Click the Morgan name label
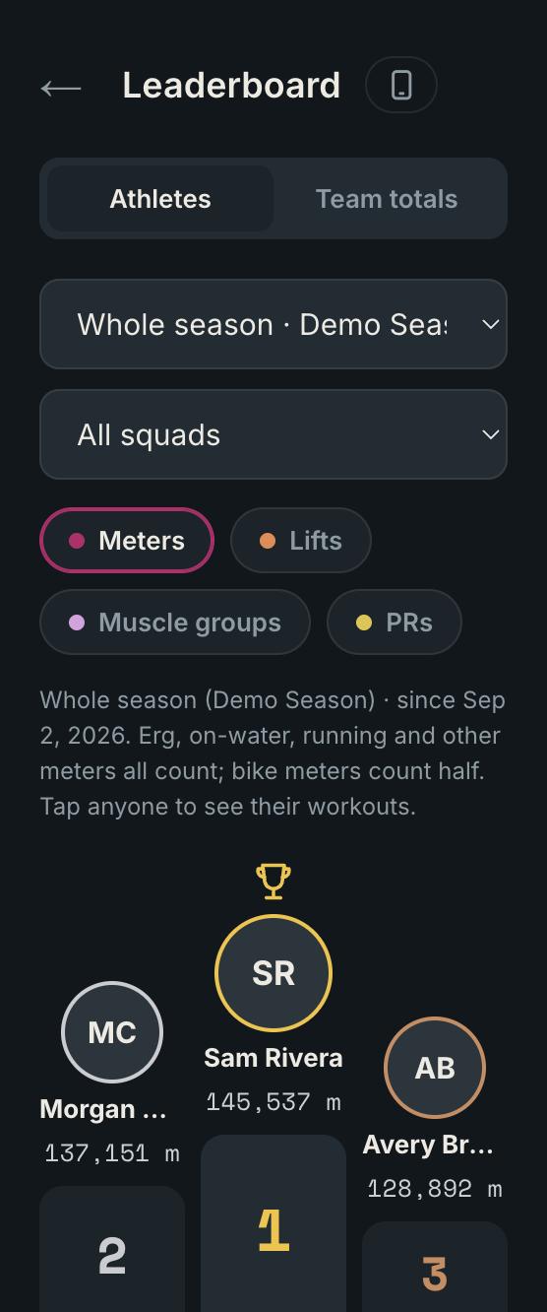 [103, 1109]
